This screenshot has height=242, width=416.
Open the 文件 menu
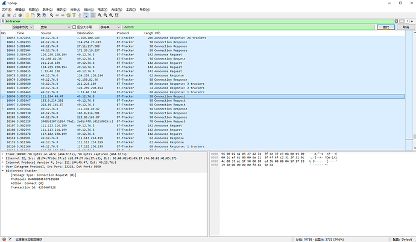coord(7,10)
